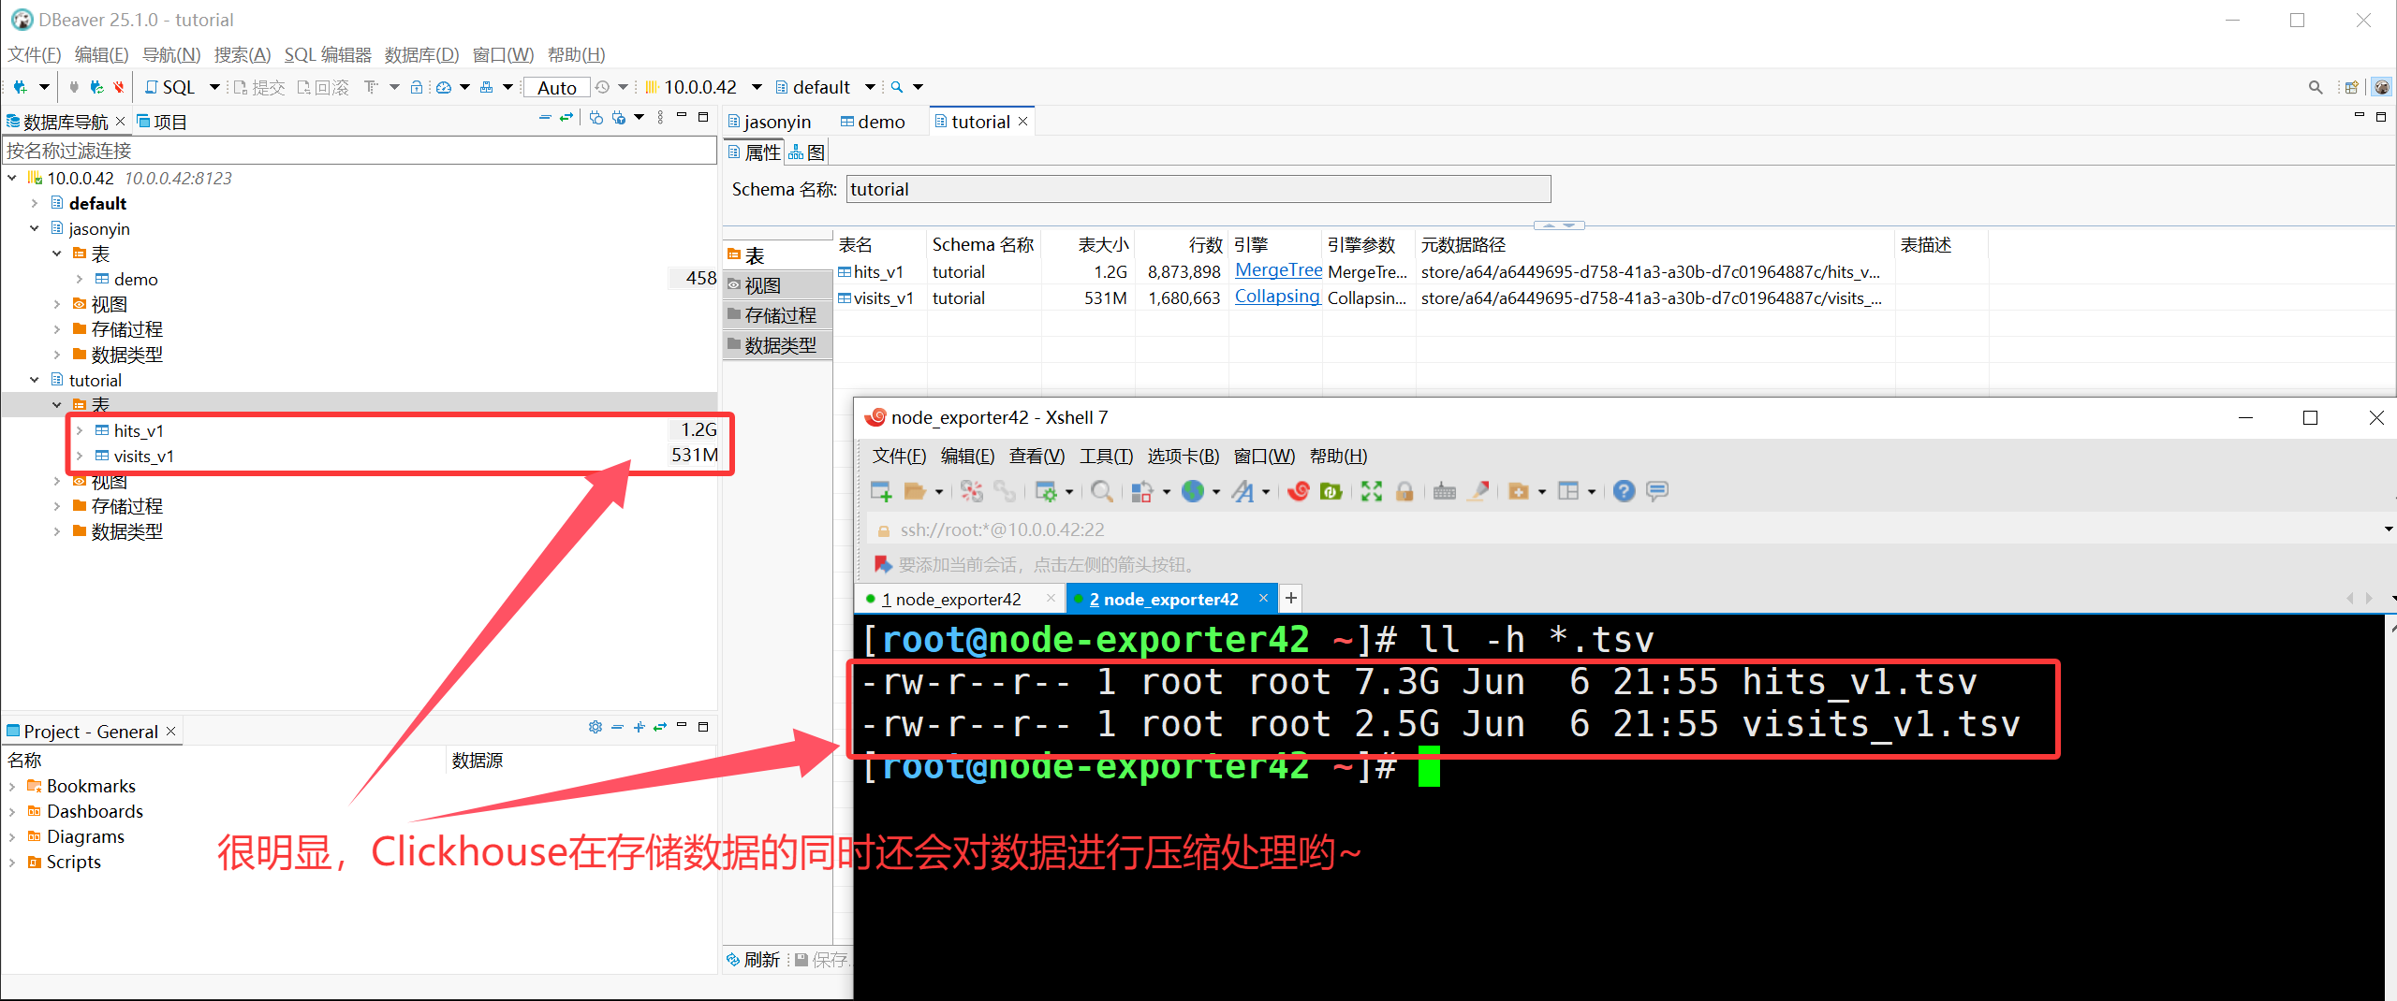
Task: Click the reconnect icon in DBeaver's toolbar
Action: [96, 87]
